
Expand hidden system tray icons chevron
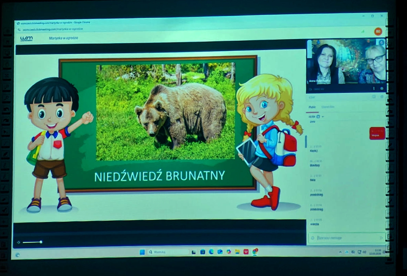click(x=340, y=252)
